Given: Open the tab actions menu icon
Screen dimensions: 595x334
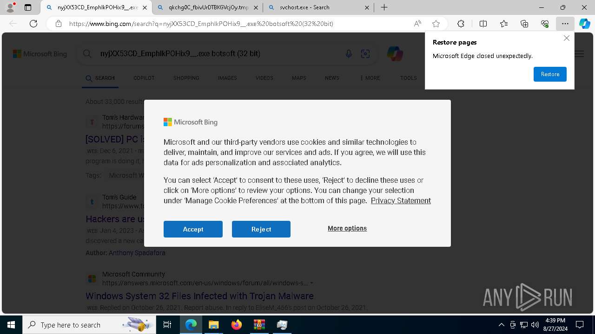Looking at the screenshot, I should click(28, 7).
